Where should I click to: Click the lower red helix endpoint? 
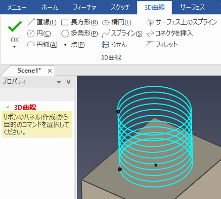(x=120, y=169)
